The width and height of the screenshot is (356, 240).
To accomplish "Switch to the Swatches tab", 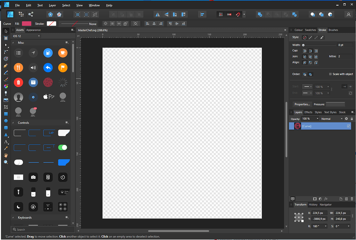I will point(310,30).
